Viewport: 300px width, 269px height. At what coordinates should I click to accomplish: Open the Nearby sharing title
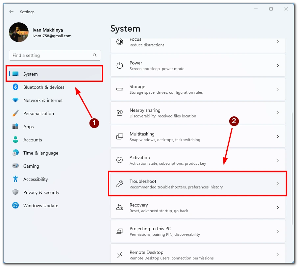pos(145,110)
